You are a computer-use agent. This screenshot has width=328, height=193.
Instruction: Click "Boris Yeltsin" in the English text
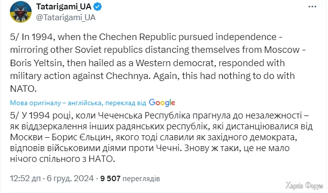(x=37, y=63)
